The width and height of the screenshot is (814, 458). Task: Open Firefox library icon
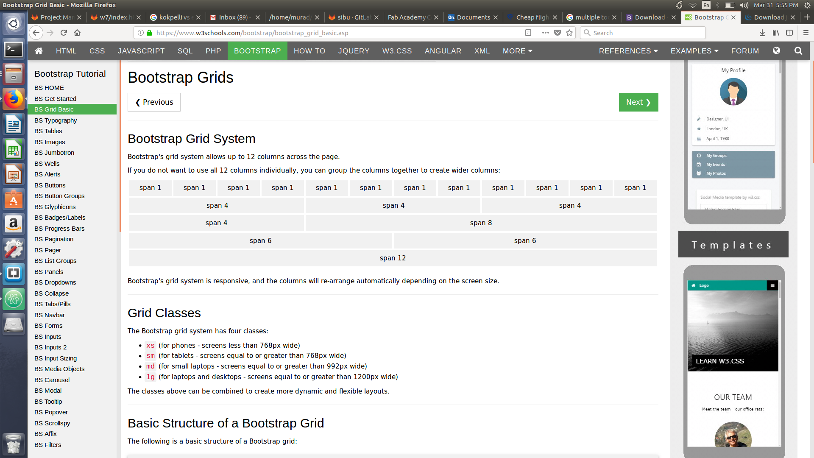coord(776,33)
